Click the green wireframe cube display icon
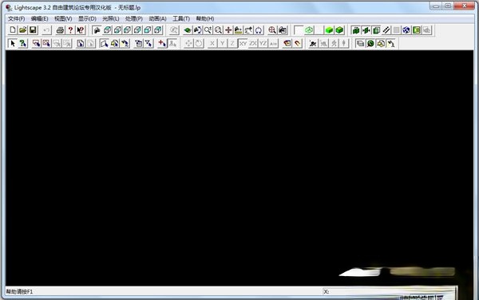 click(309, 30)
